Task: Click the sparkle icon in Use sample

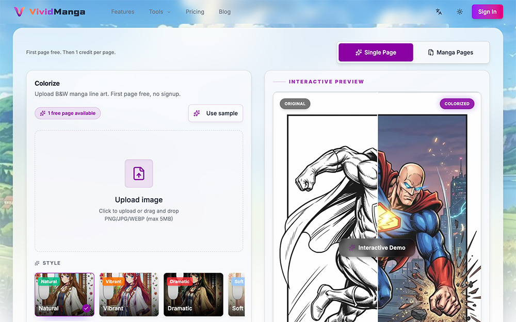Action: pyautogui.click(x=197, y=113)
